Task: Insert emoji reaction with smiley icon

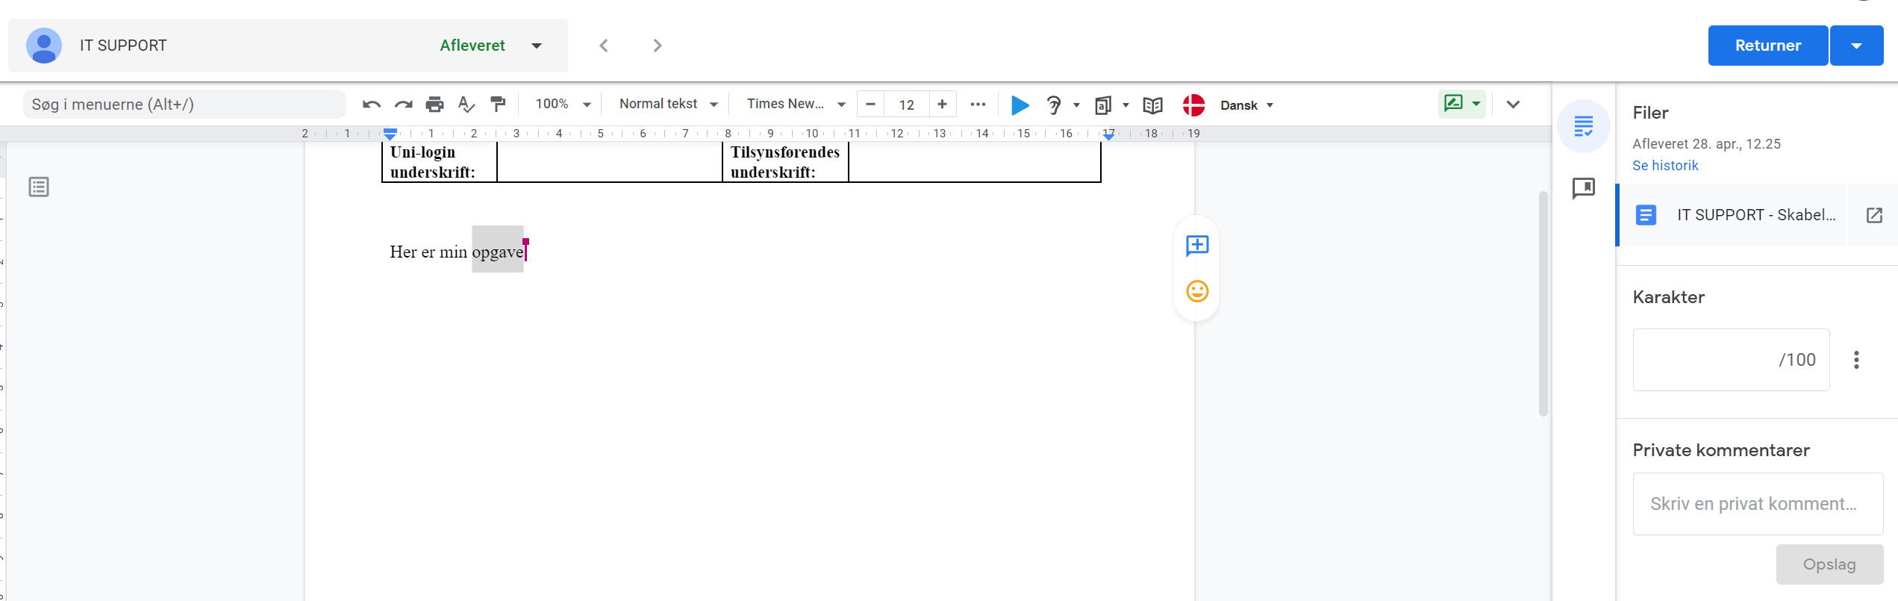Action: [x=1197, y=291]
